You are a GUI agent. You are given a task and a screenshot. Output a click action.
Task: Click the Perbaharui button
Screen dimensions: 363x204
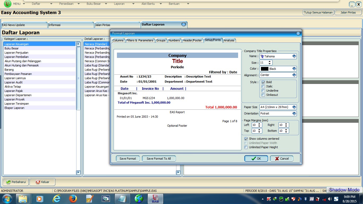[x=16, y=182]
